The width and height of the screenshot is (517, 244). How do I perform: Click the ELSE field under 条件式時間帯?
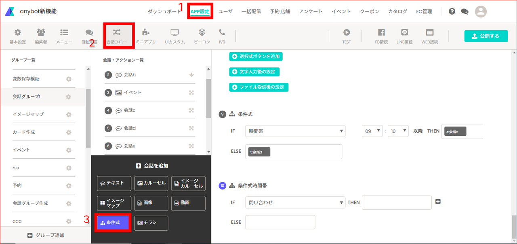280,222
